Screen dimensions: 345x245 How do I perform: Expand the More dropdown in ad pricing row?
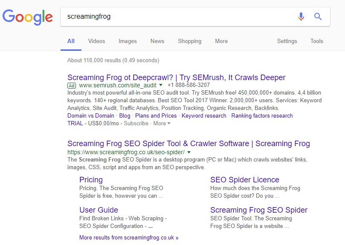pyautogui.click(x=162, y=124)
